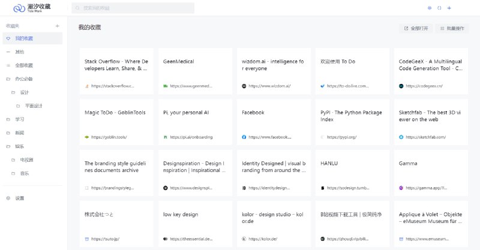The width and height of the screenshot is (480, 250).
Task: Click the folder icon beside 学习
Action: 8,119
